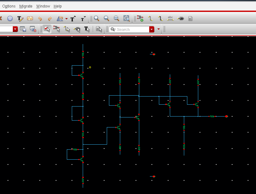This screenshot has height=194, width=256.
Task: Expand the red dropdown beside Rotate icon
Action: 66,19
